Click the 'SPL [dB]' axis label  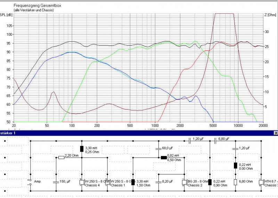click(6, 15)
